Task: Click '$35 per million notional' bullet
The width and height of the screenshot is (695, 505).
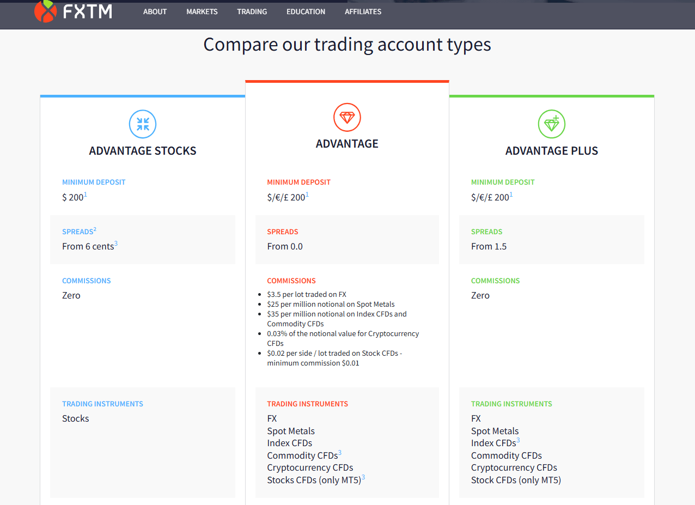Action: coord(337,319)
